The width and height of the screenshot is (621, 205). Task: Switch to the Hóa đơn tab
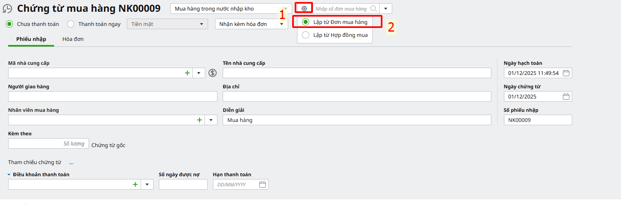tap(73, 39)
